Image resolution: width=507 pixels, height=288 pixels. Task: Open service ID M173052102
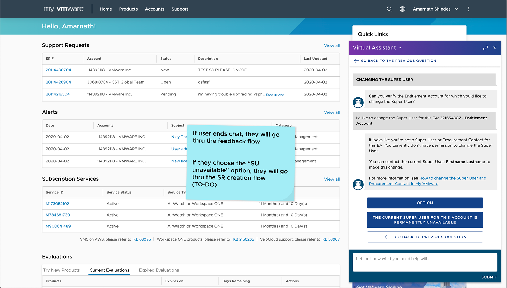(x=57, y=204)
